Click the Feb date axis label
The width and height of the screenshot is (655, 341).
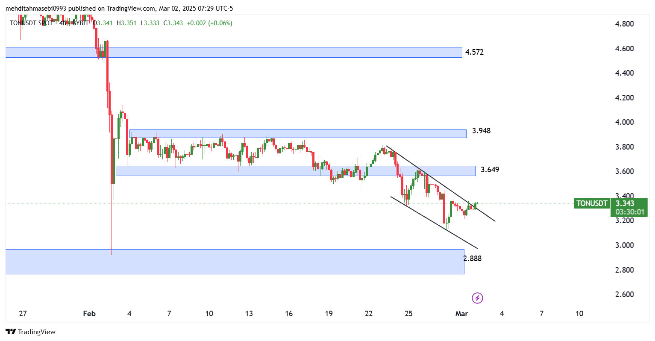[89, 314]
